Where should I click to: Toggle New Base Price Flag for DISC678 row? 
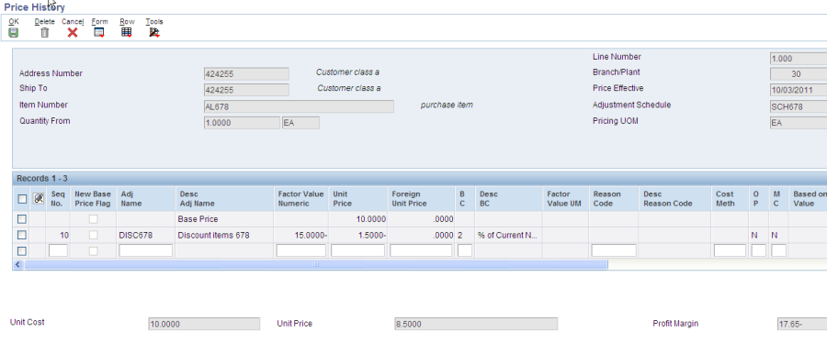[94, 235]
